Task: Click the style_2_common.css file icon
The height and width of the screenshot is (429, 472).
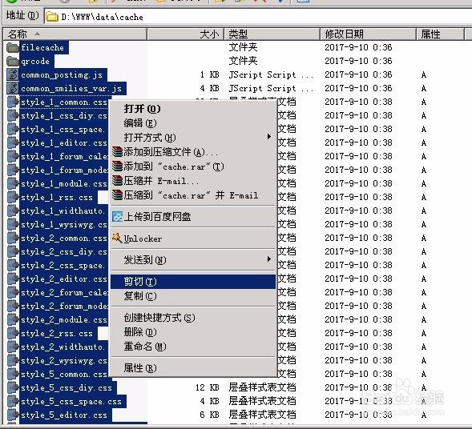Action: [x=13, y=238]
